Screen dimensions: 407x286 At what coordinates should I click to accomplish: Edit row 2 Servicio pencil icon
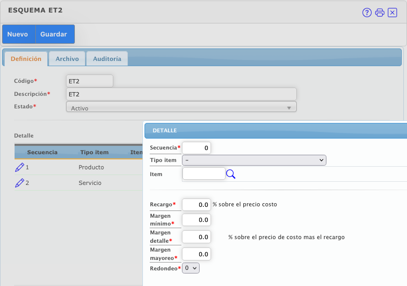pyautogui.click(x=20, y=183)
